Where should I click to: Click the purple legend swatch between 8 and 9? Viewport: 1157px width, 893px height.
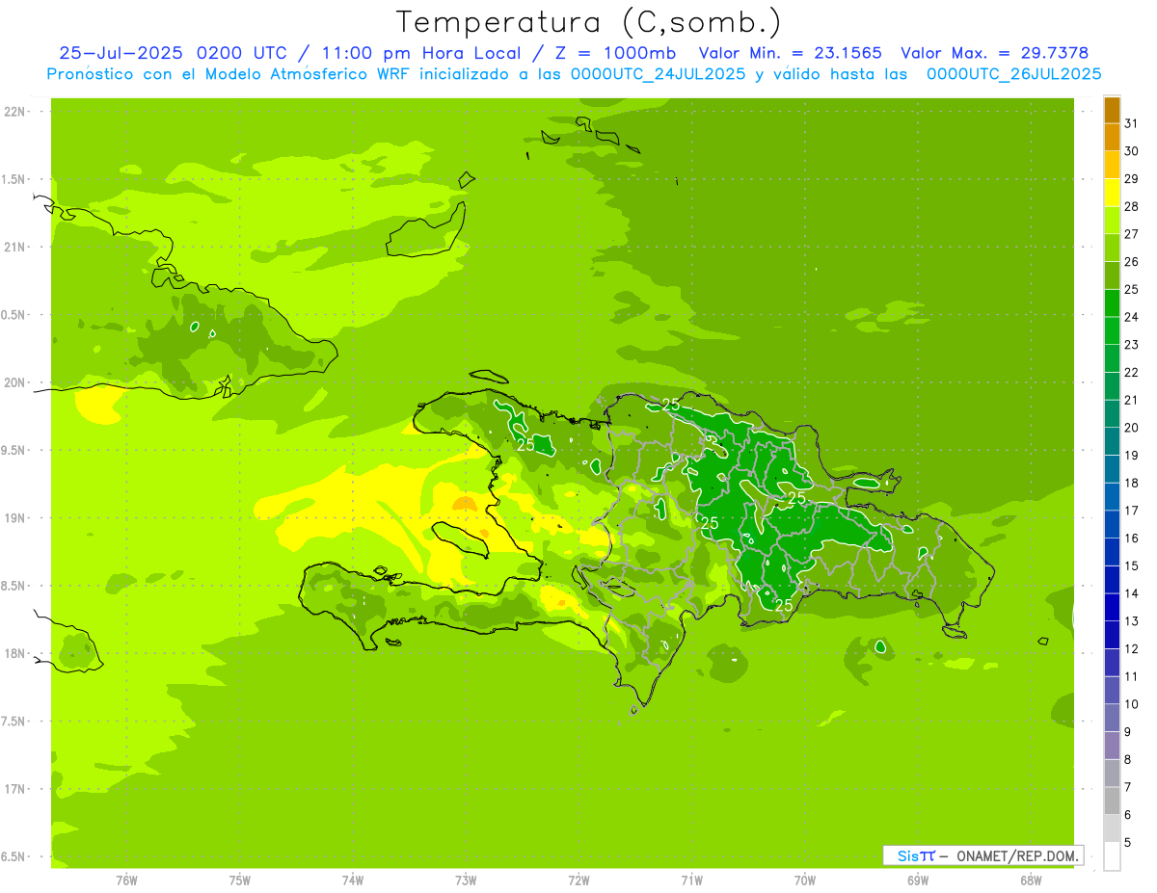click(x=1112, y=746)
